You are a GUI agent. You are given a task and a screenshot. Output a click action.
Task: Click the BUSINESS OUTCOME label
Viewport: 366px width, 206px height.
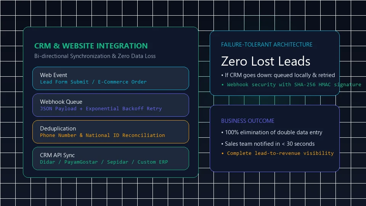(247, 121)
